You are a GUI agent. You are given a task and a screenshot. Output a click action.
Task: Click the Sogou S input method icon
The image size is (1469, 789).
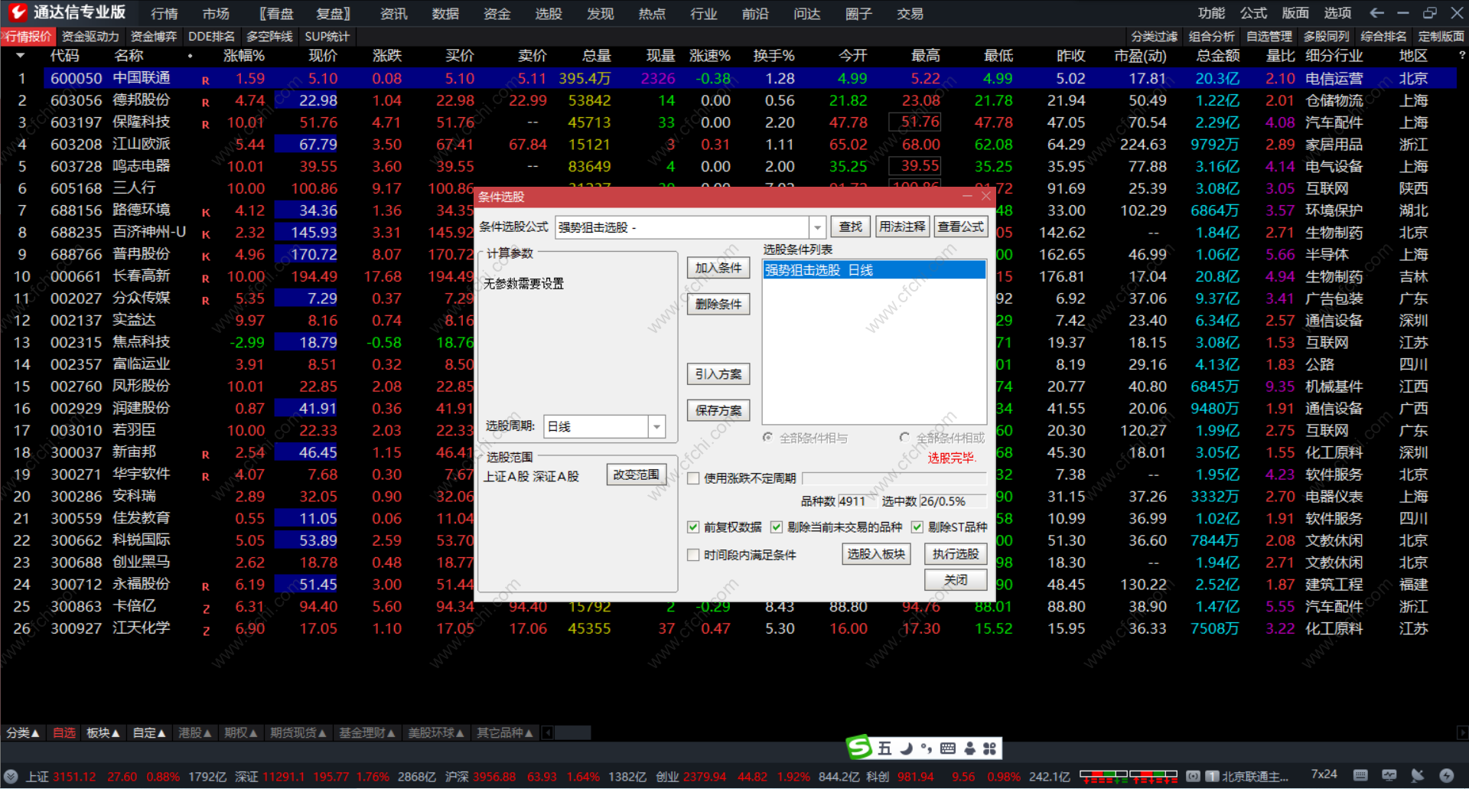click(859, 748)
